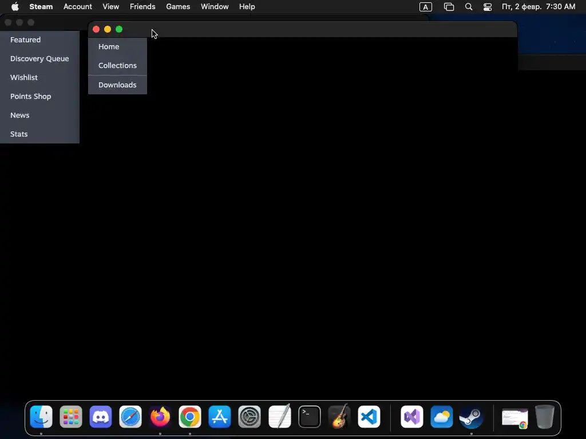Open the Apple menu icon

(x=15, y=7)
